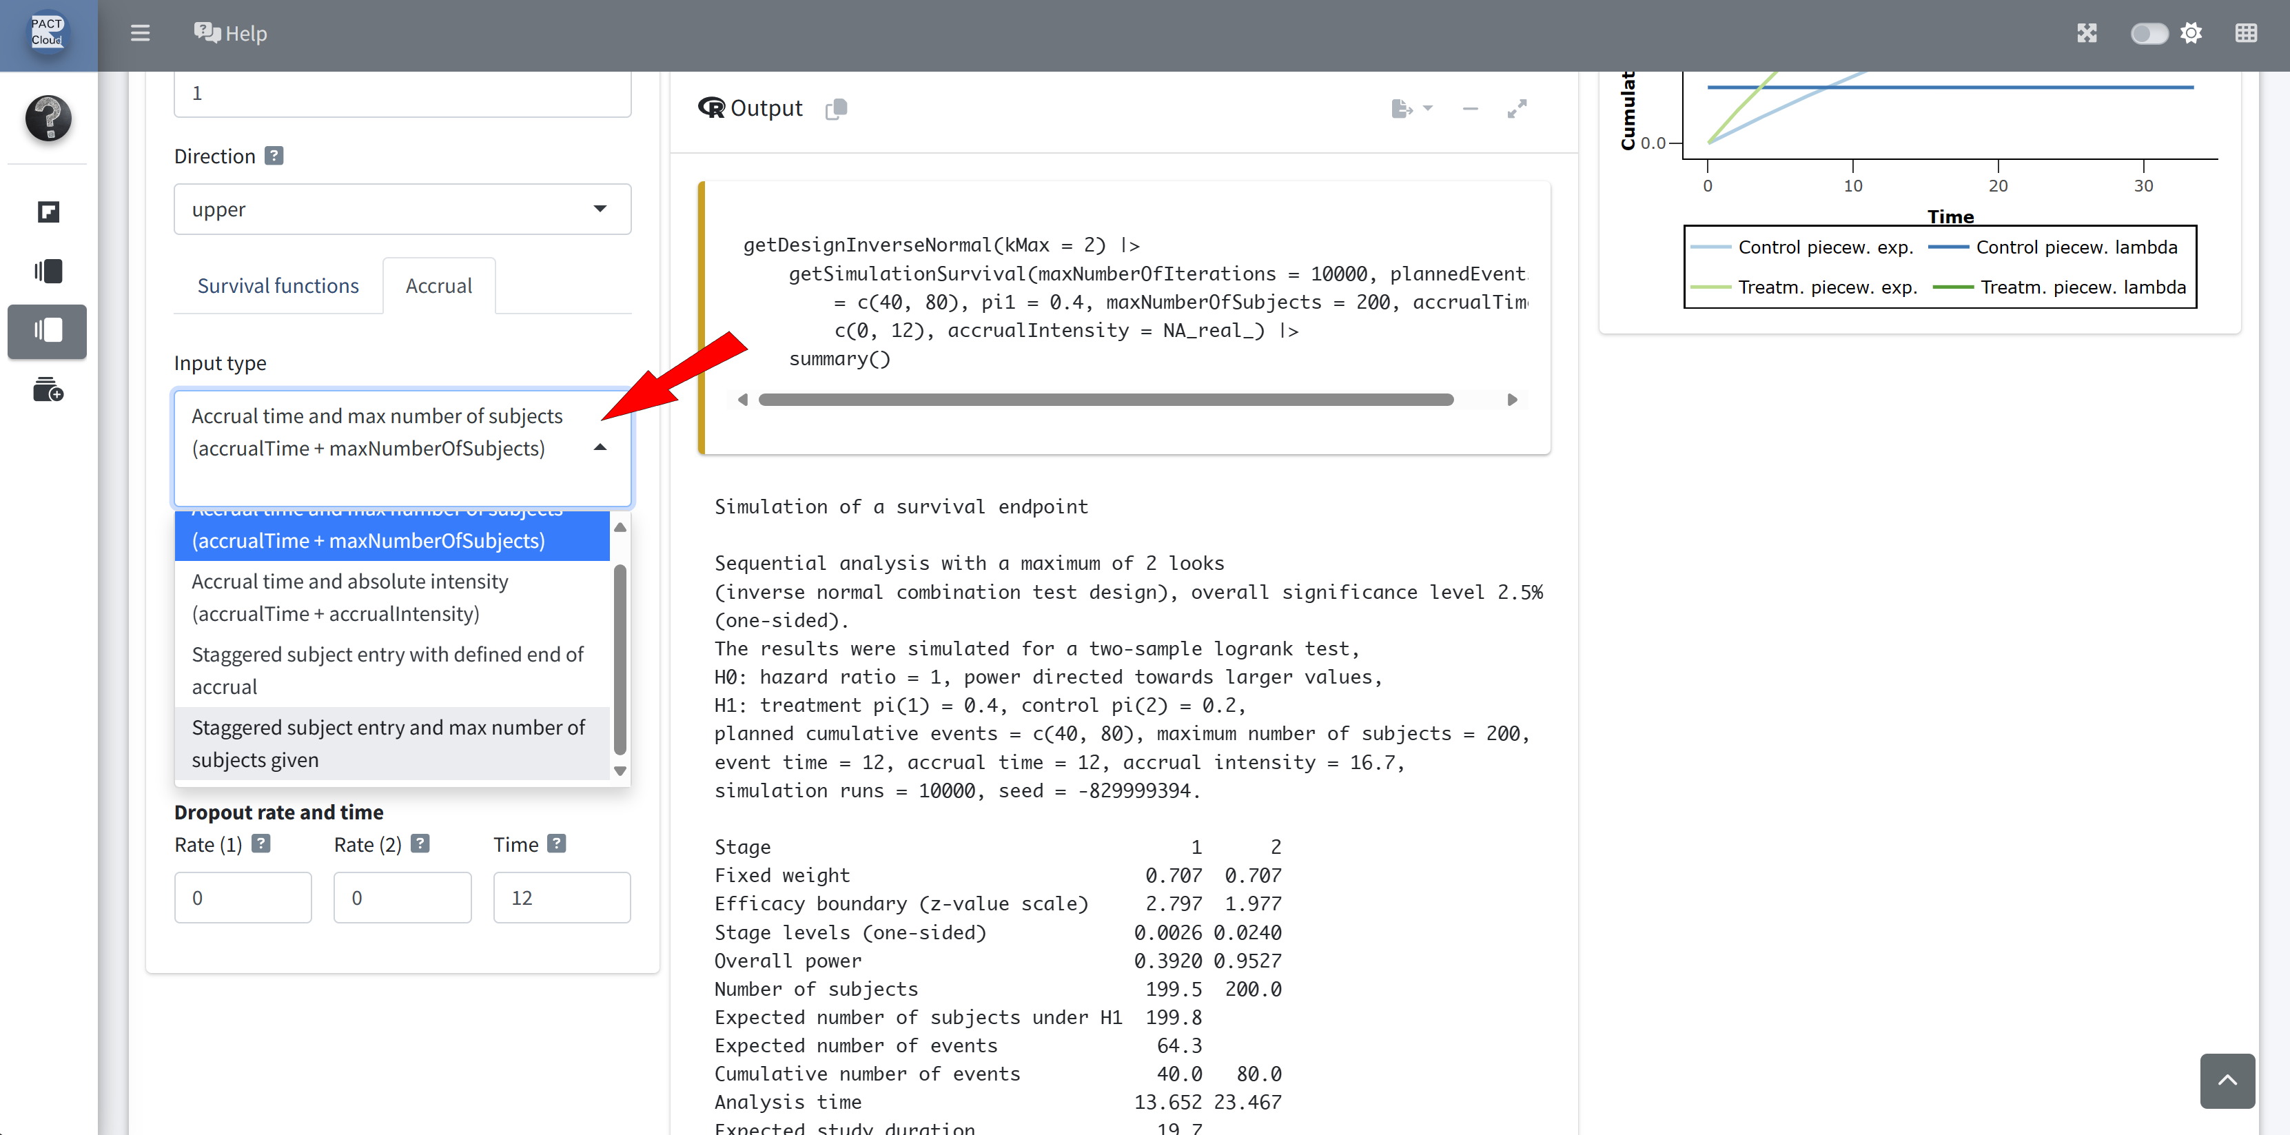
Task: Collapse the Input type dropdown arrow
Action: click(x=600, y=447)
